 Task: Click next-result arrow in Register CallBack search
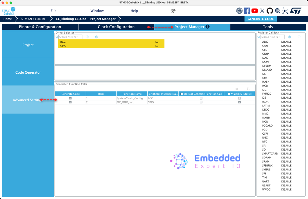[x=299, y=37]
